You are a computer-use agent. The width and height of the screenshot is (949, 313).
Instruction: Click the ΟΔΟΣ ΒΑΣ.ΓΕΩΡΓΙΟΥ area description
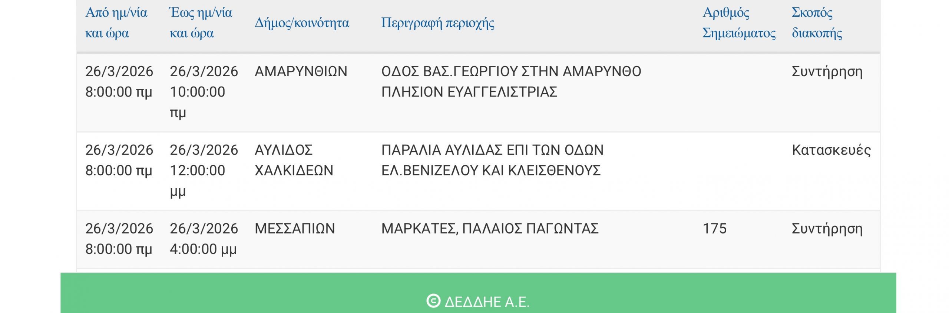click(511, 81)
